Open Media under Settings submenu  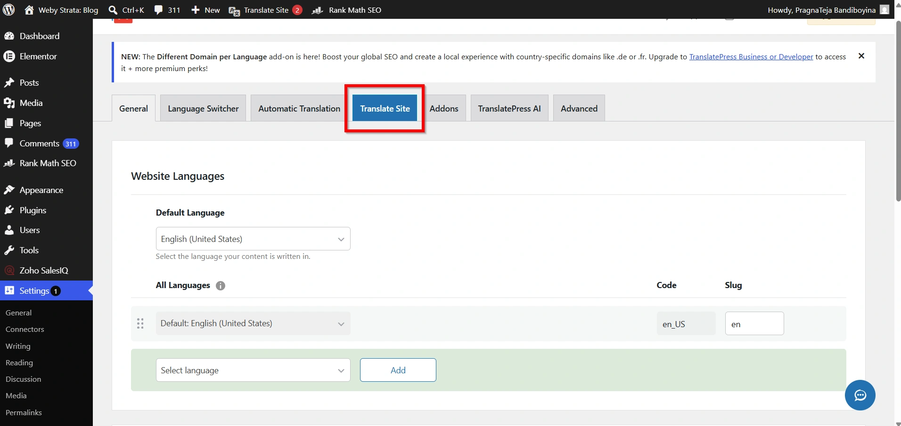16,396
